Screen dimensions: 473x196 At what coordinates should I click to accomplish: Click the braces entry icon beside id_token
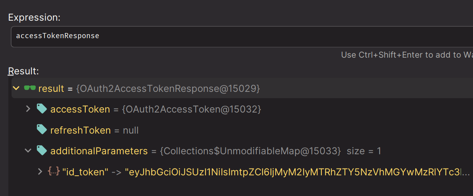click(x=53, y=171)
